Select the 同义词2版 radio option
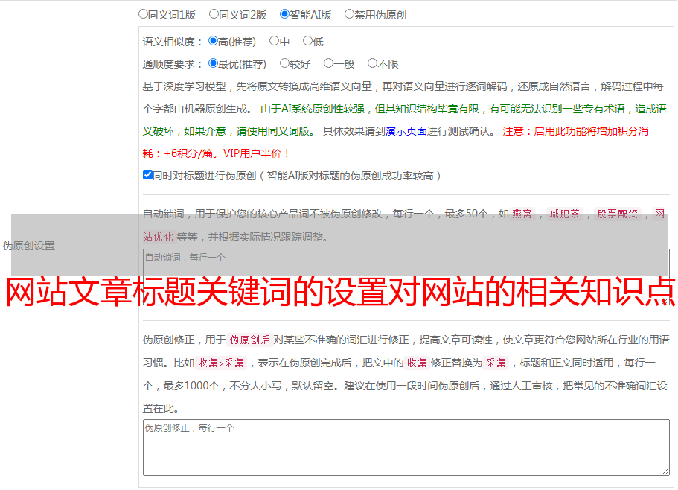 tap(214, 14)
